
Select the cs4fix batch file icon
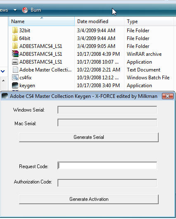click(x=15, y=77)
